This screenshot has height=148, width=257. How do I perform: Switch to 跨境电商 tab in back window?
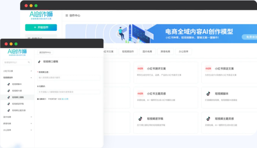tap(165, 51)
